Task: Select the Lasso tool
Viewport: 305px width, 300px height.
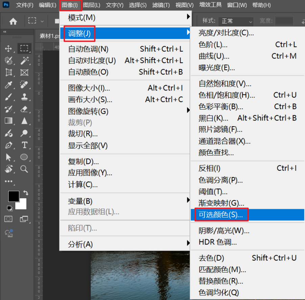Action: pos(8,60)
